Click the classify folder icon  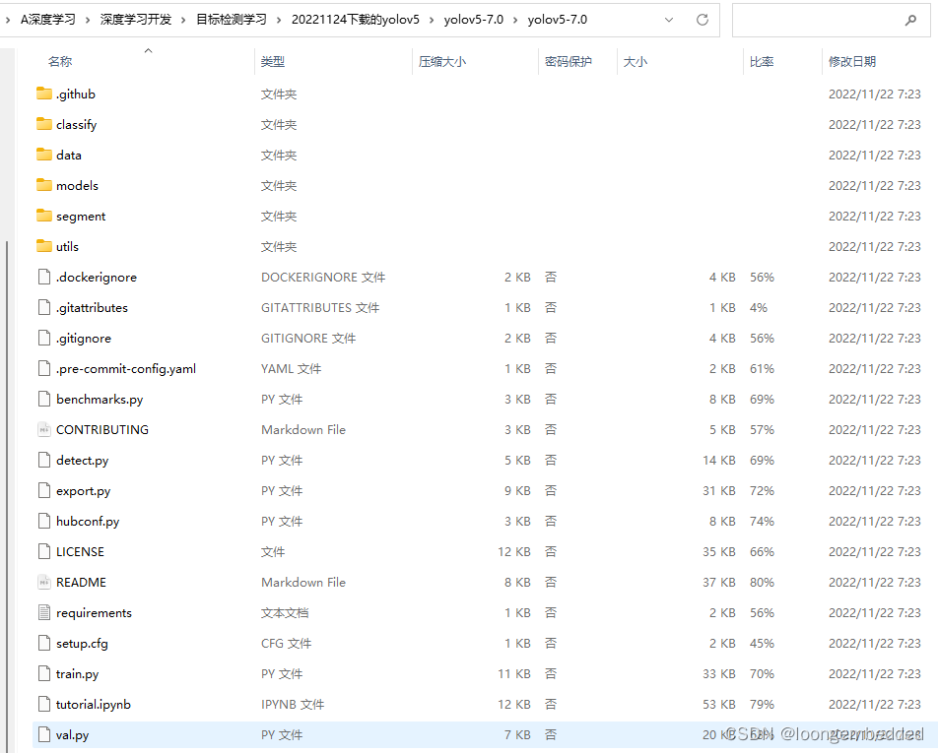[x=43, y=124]
